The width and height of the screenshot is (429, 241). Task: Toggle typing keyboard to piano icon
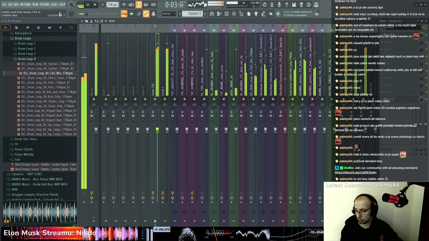click(x=124, y=14)
